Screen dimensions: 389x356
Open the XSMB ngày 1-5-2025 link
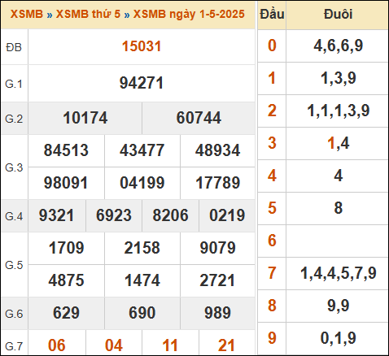click(189, 14)
